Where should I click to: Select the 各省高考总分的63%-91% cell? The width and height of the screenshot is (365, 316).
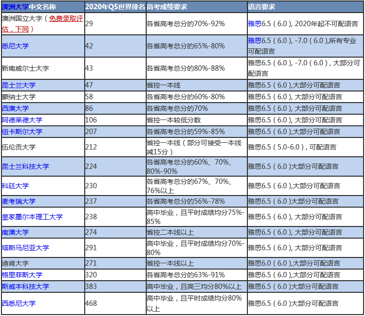pos(197,275)
